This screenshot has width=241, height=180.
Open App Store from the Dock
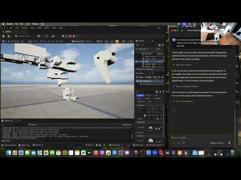[x=114, y=152]
